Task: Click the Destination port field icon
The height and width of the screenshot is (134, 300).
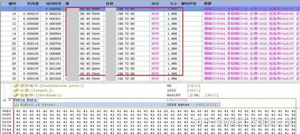Action: coord(16,86)
